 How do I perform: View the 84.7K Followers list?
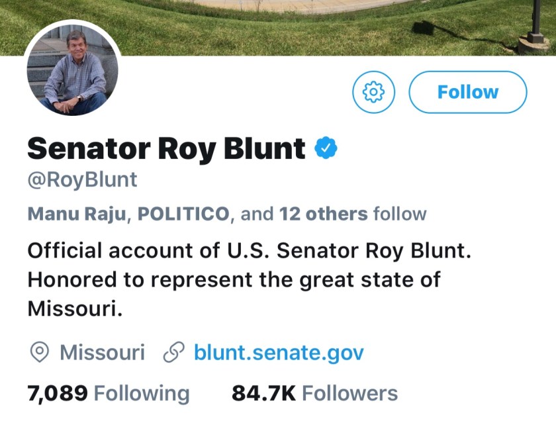314,393
